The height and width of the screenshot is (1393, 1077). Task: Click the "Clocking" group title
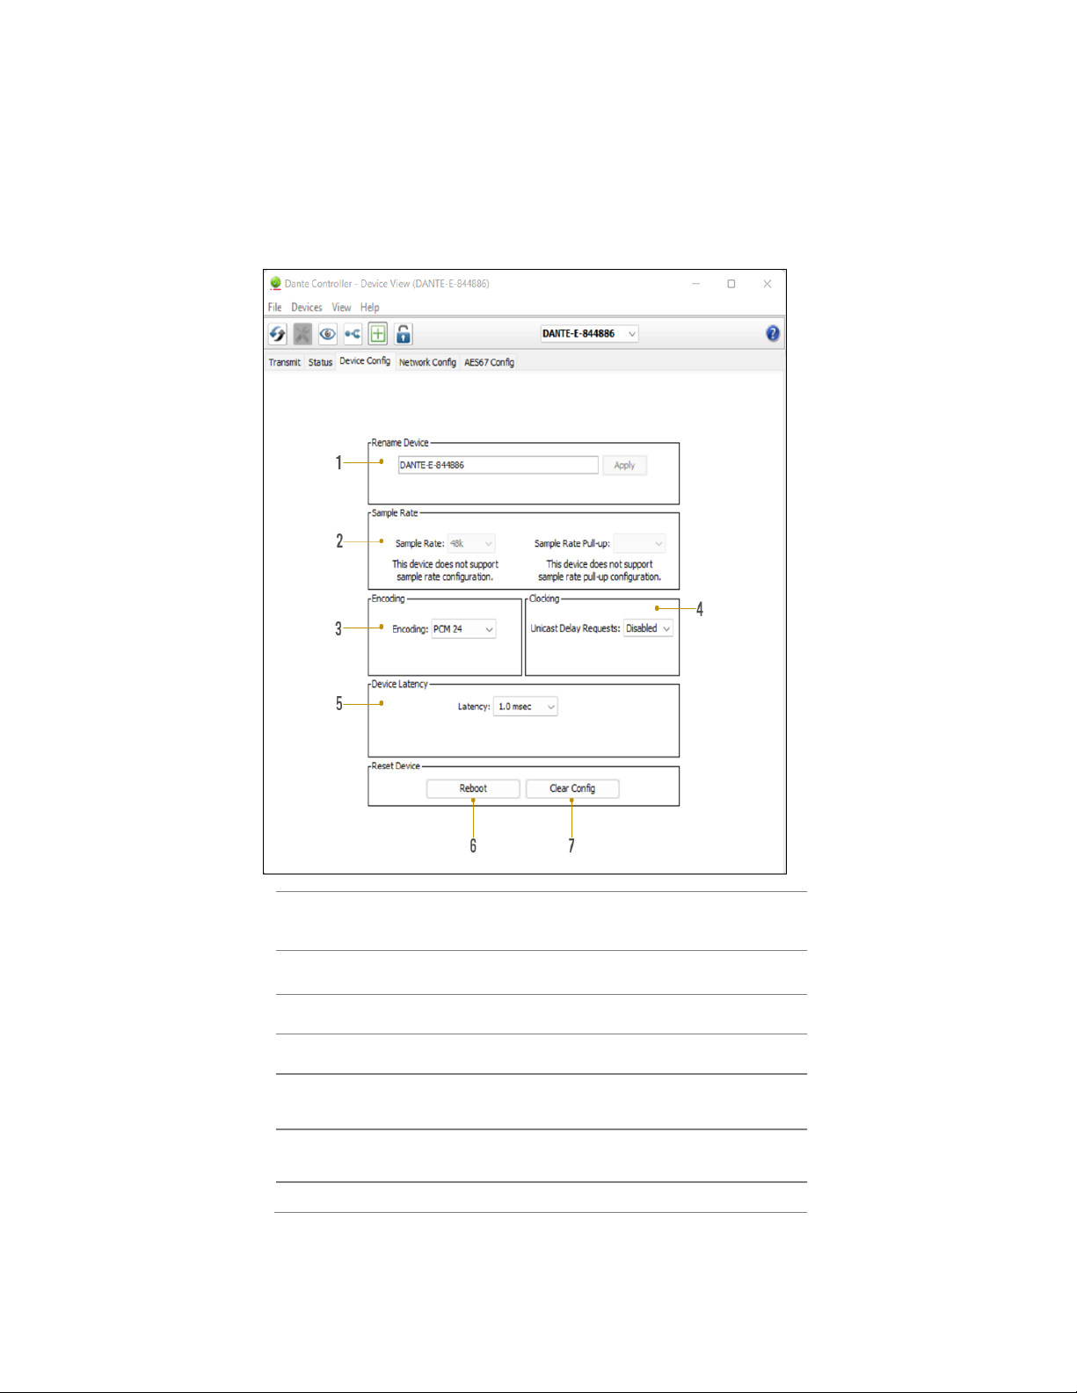(544, 599)
